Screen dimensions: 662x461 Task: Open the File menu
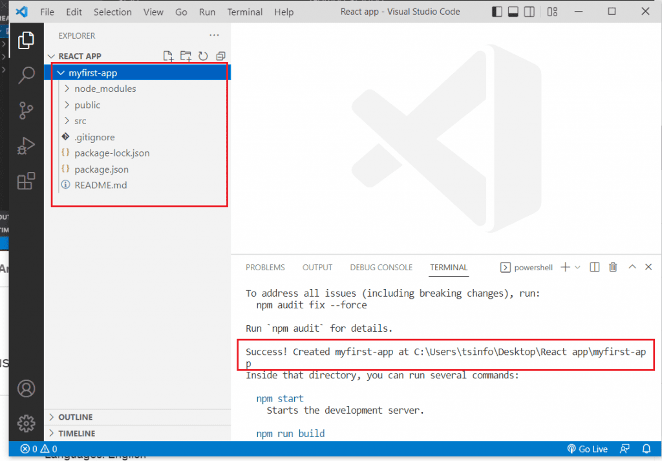coord(47,12)
